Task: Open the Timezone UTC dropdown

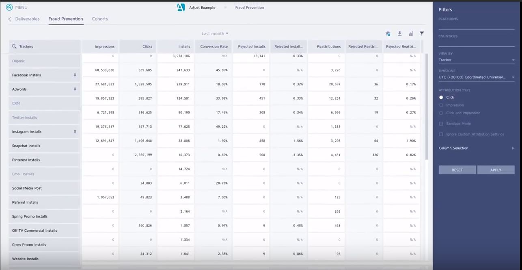Action: click(477, 77)
